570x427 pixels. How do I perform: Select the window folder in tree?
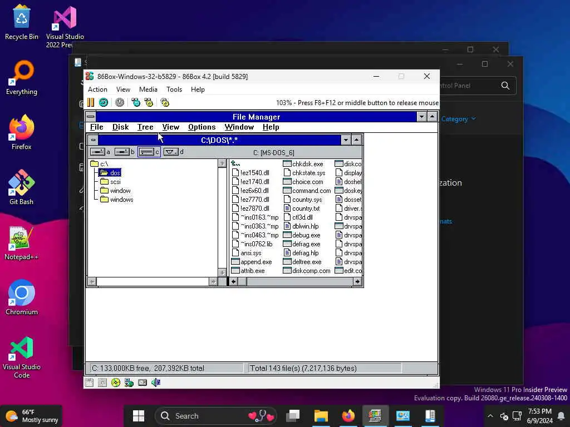click(115, 191)
